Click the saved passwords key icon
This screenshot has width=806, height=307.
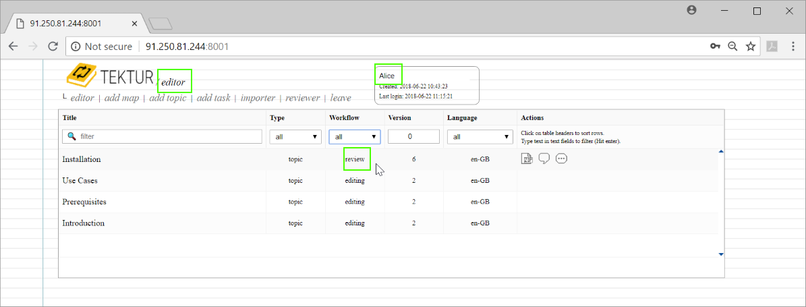coord(715,47)
